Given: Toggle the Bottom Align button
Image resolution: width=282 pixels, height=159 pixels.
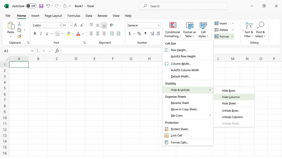Looking at the screenshot, I should pyautogui.click(x=104, y=25).
